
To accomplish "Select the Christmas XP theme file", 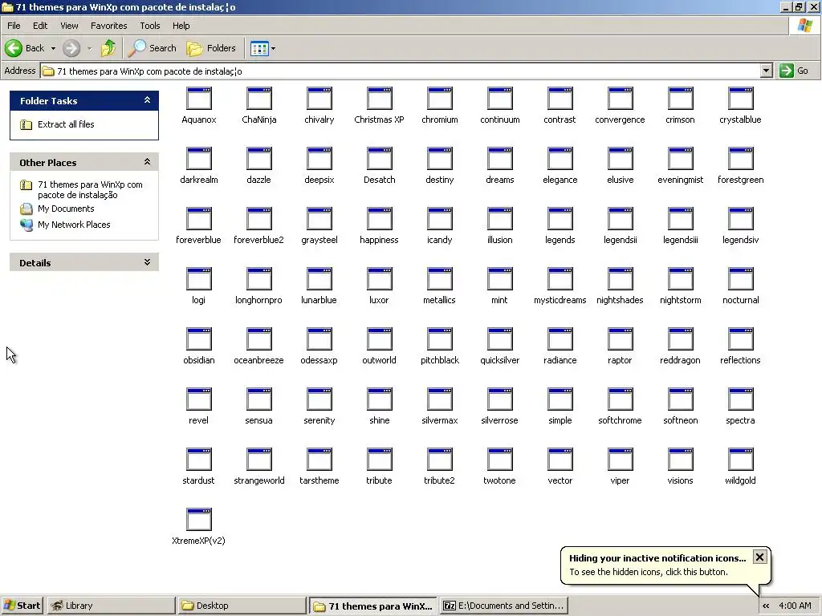I will coord(379,106).
